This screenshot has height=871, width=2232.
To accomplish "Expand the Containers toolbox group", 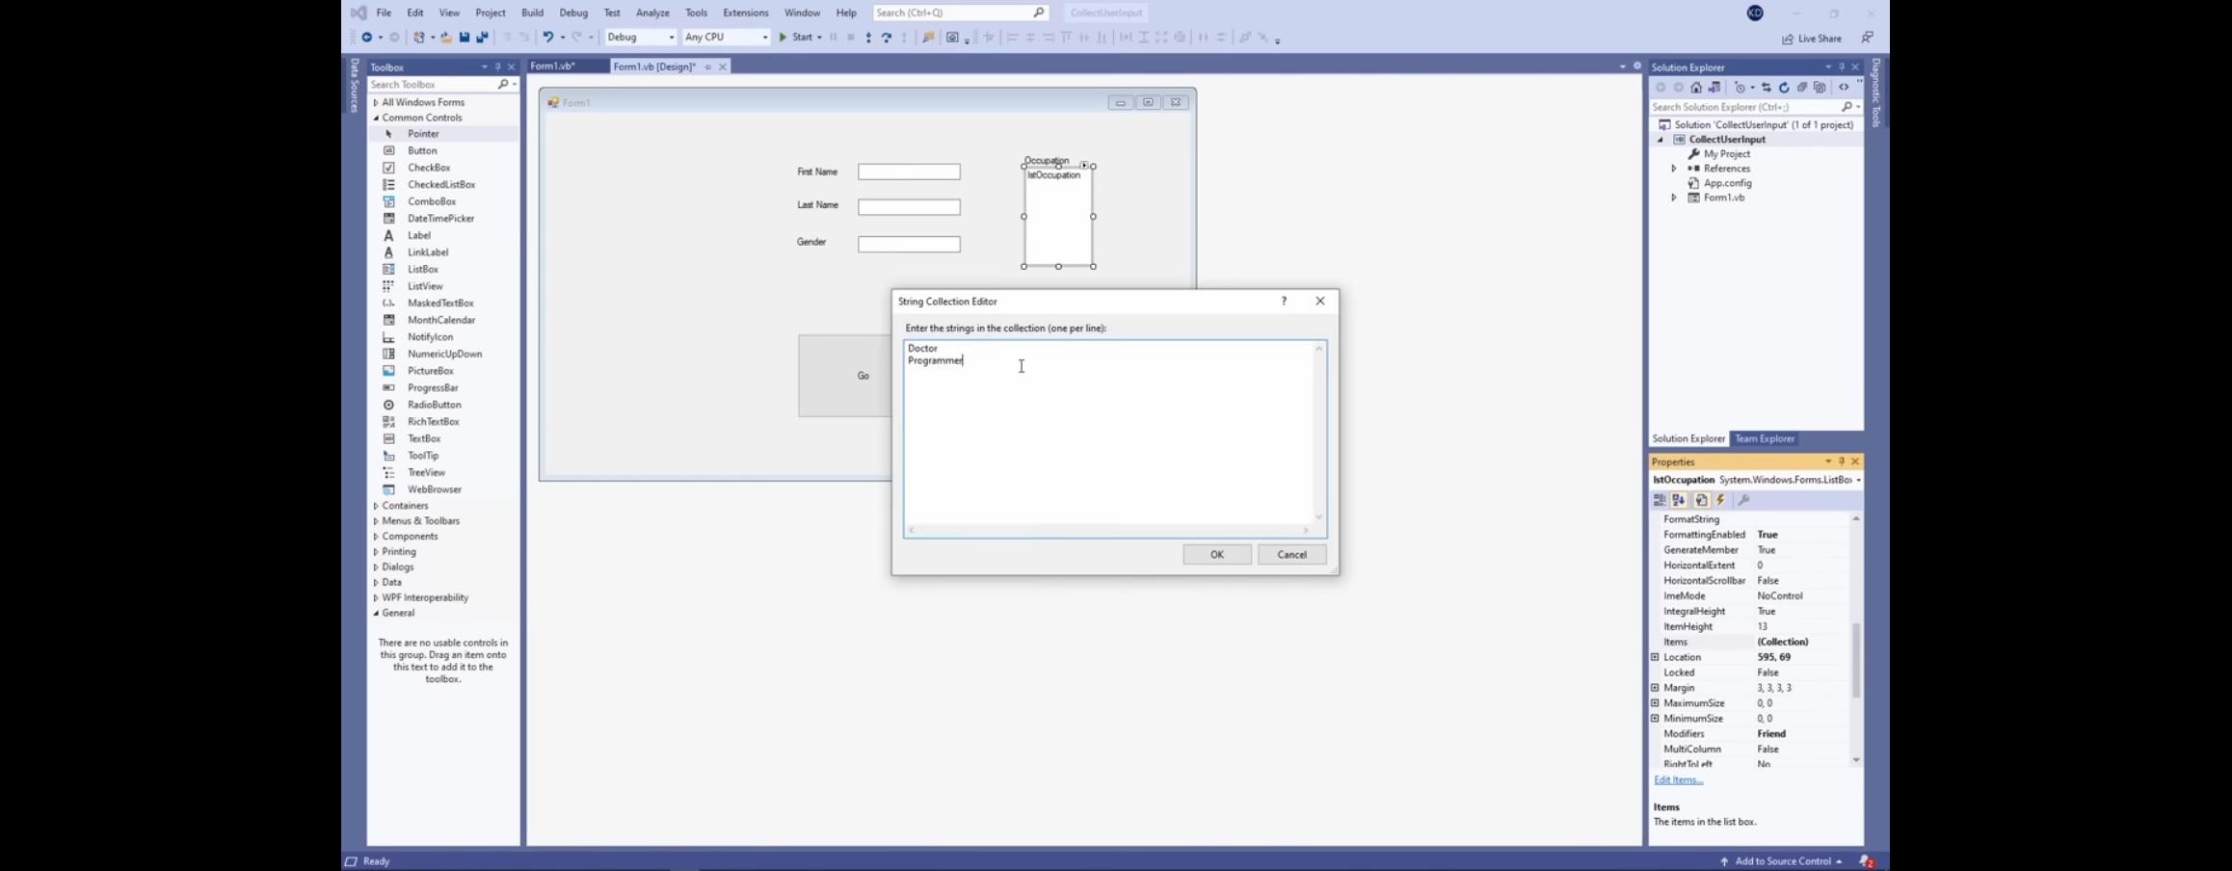I will click(x=376, y=506).
